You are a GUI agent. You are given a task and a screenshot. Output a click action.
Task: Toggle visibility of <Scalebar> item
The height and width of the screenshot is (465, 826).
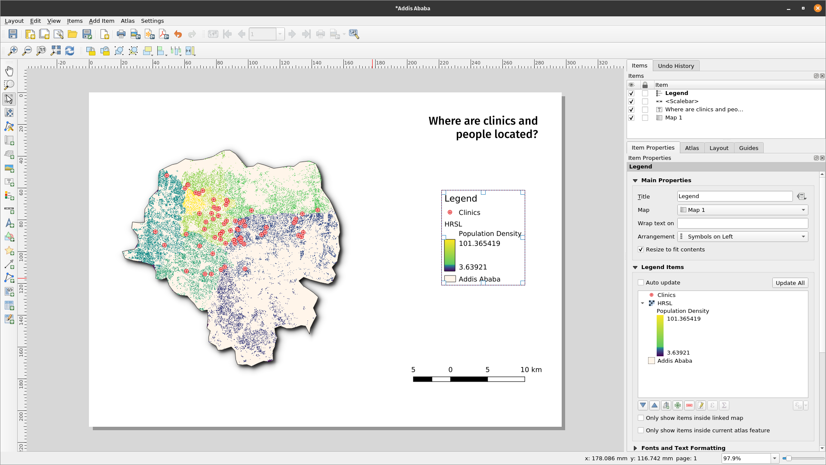tap(631, 101)
